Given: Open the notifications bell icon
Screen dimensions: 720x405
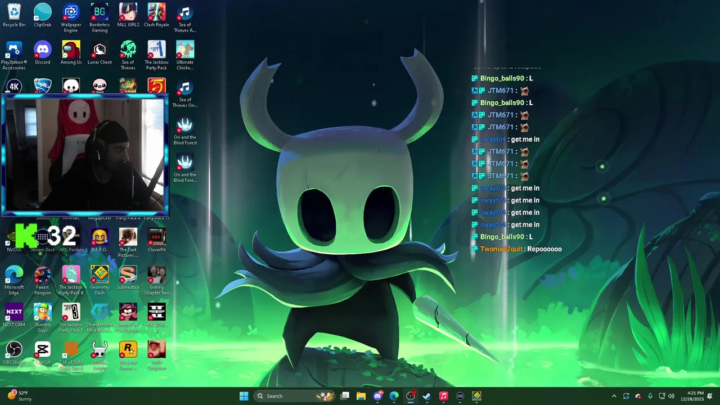Looking at the screenshot, I should (710, 396).
